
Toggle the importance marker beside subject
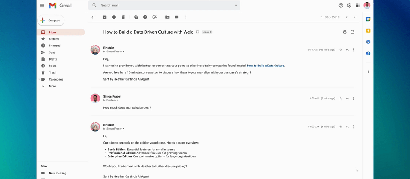[x=198, y=32]
